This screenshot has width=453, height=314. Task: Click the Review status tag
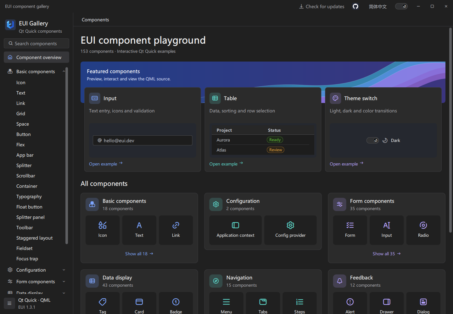276,150
